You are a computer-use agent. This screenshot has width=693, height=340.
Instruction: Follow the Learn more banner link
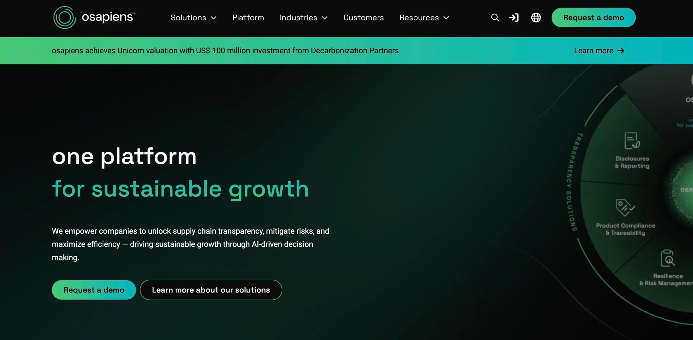point(599,51)
